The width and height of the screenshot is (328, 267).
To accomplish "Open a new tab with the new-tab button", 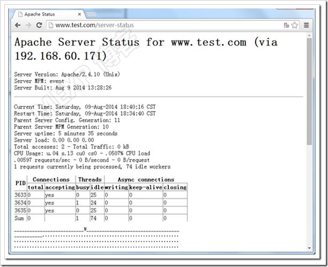I will 91,14.
